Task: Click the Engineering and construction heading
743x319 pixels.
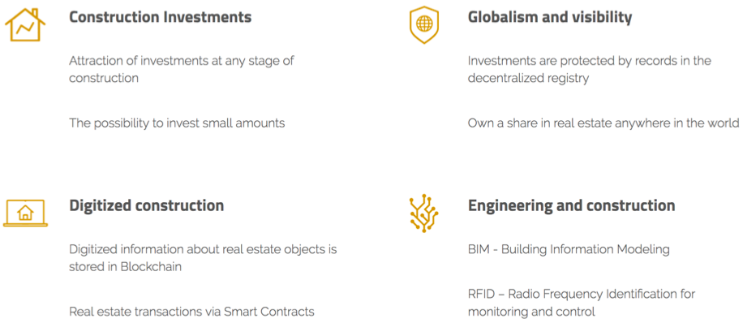Action: tap(572, 205)
